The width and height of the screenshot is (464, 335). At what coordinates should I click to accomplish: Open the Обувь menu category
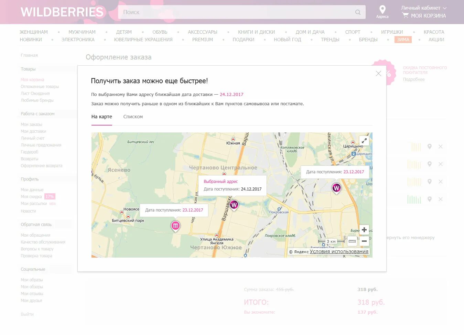[160, 32]
